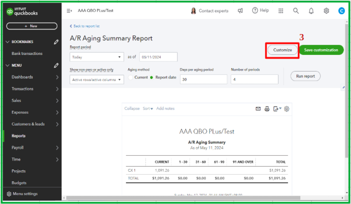Expand Expenses submenu chevron
The height and width of the screenshot is (204, 351).
pos(58,112)
